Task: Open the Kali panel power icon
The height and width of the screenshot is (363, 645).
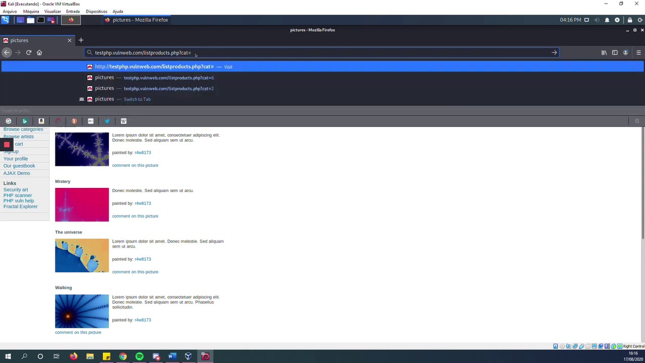Action: pos(639,20)
